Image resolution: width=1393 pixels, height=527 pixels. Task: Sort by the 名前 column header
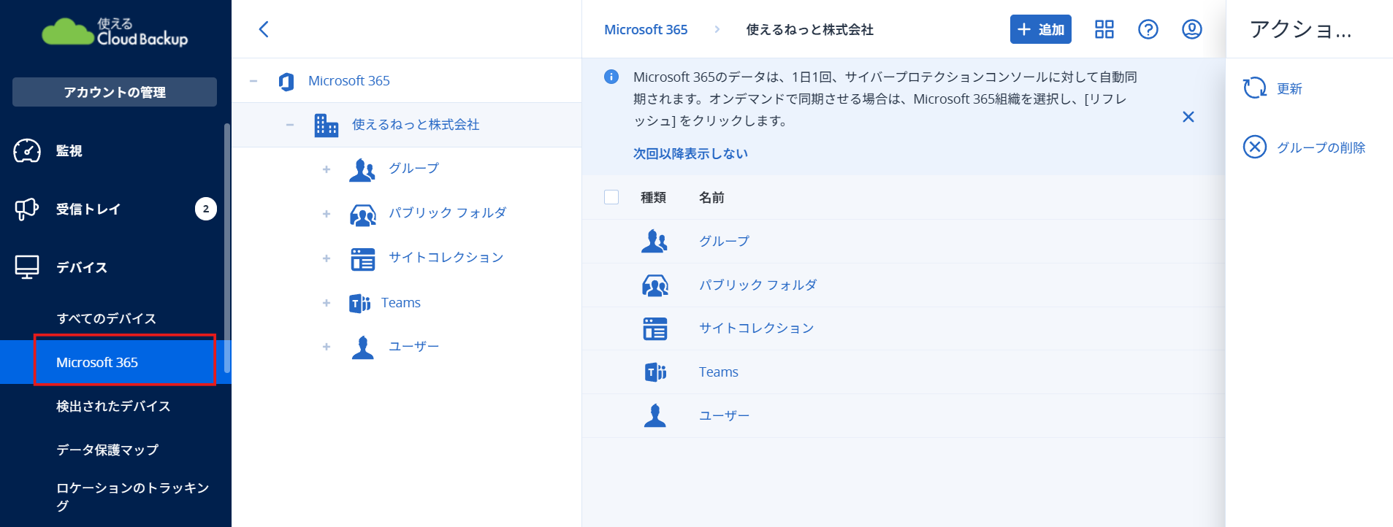(x=711, y=197)
